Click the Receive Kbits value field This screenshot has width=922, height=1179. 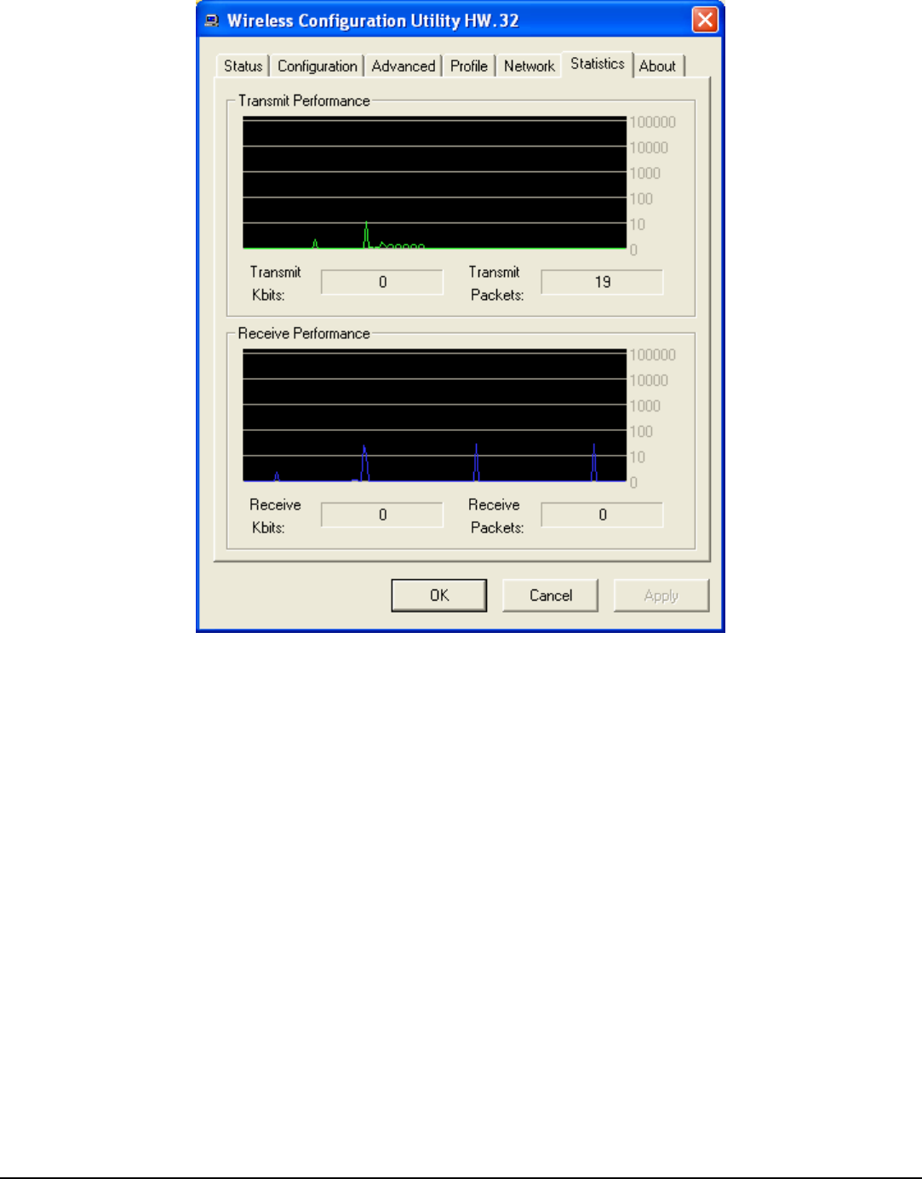pos(382,515)
